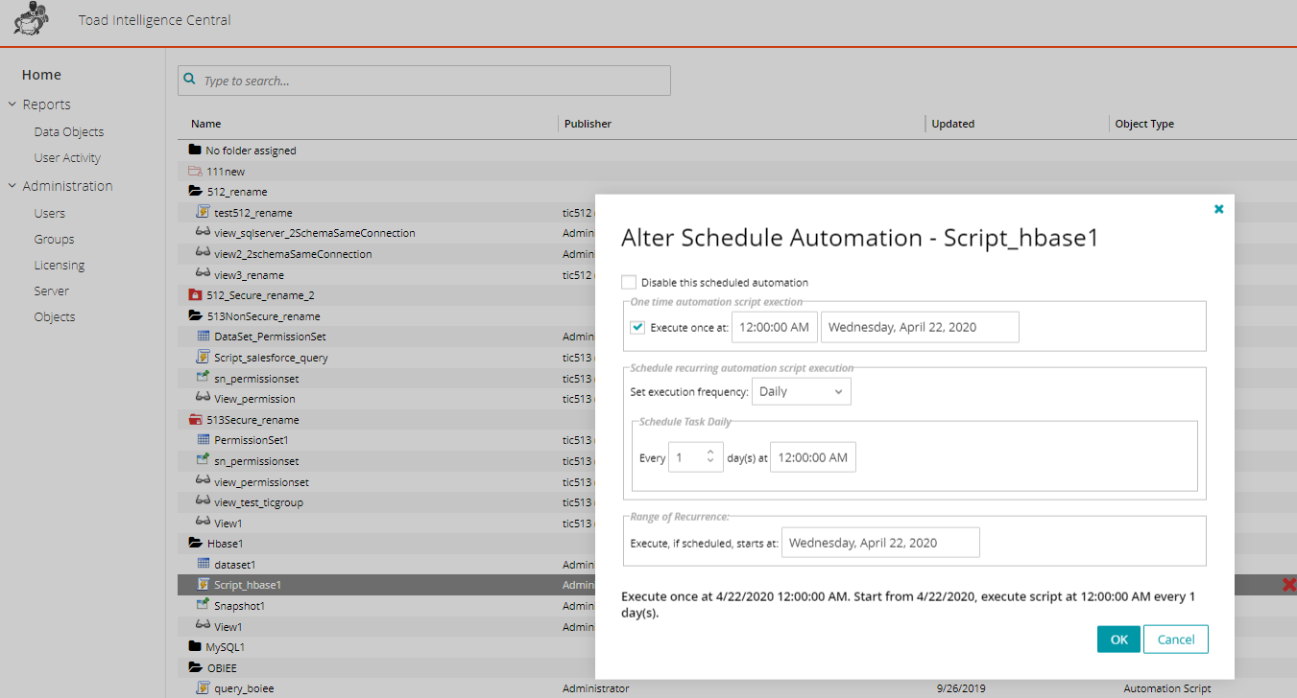Click the snapshot icon beside Snapshot1
Viewport: 1297px width, 698px height.
(x=203, y=605)
